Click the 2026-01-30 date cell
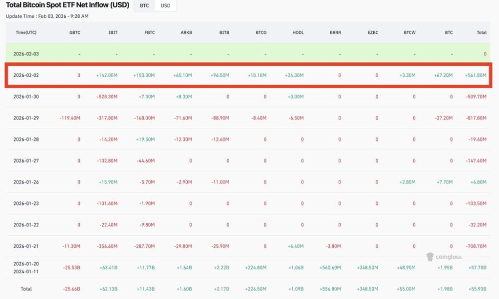Viewport: 499px width, 299px height. coord(25,96)
